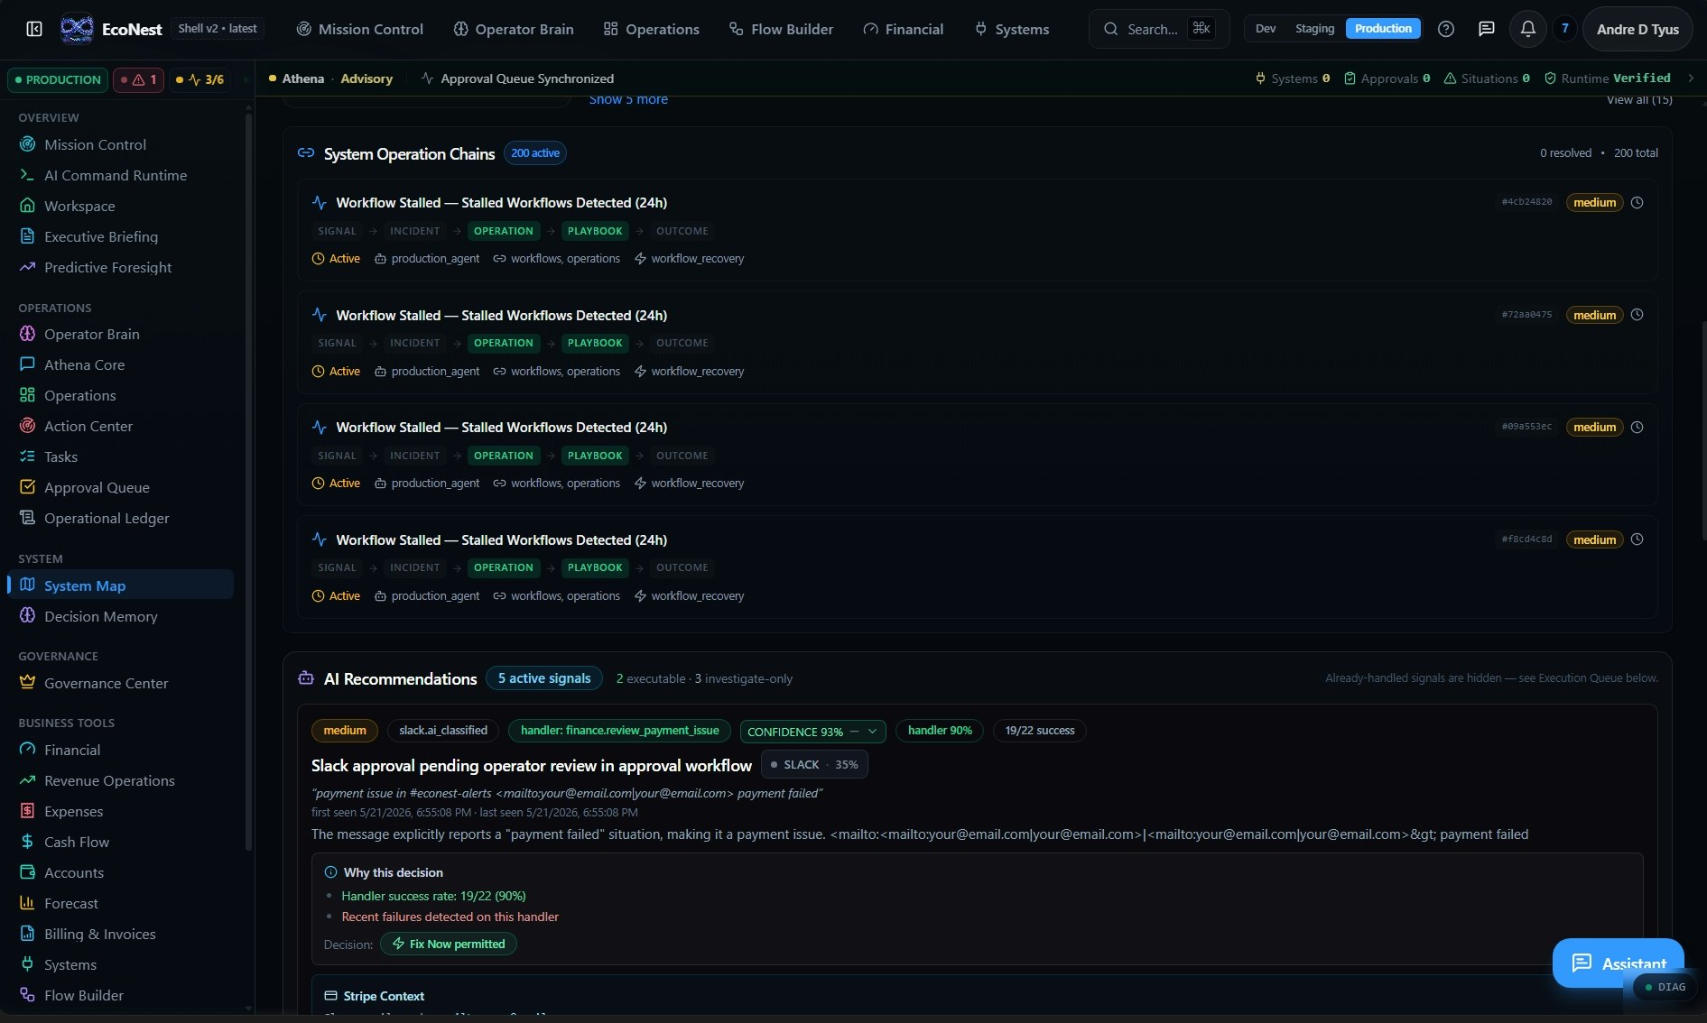Viewport: 1707px width, 1023px height.
Task: Collapse the sidebar with the panel icon
Action: [34, 29]
